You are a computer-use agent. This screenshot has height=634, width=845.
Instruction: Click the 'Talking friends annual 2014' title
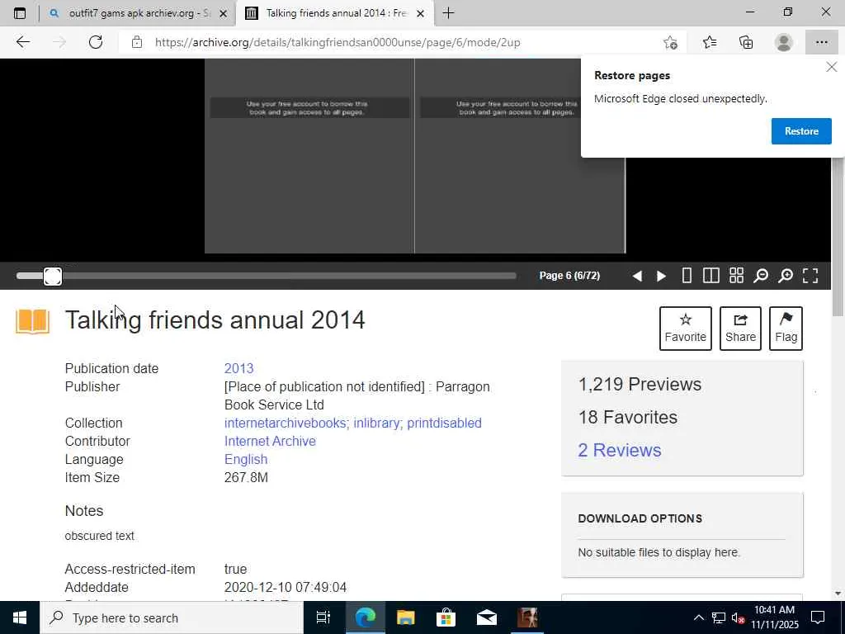click(215, 320)
